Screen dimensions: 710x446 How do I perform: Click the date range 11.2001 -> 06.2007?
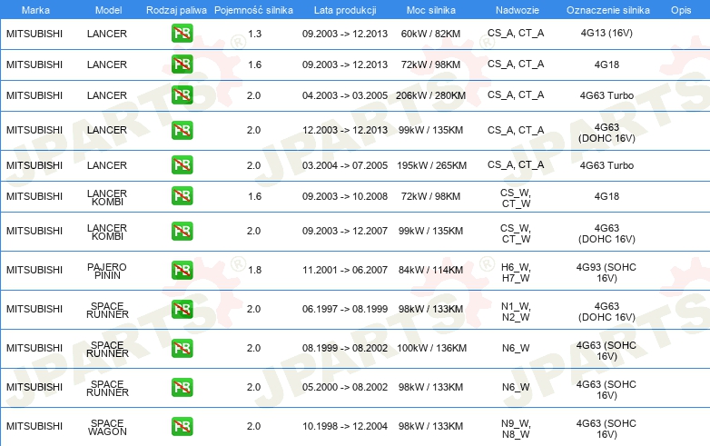345,270
